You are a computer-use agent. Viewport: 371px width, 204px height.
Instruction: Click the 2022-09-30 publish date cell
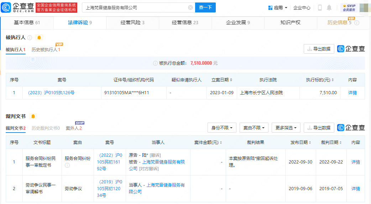coord(301,162)
